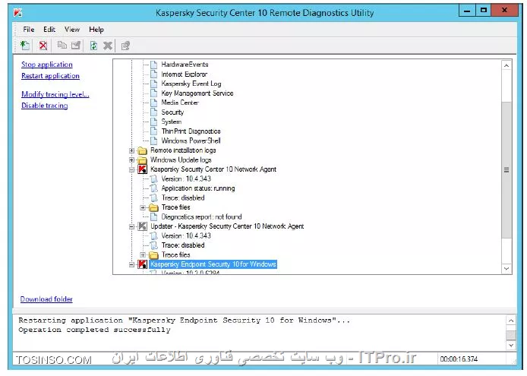Select the Key Management Service tree item
This screenshot has width=527, height=376.
(197, 93)
